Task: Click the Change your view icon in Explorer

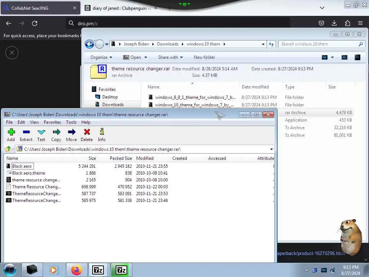Action: (x=325, y=57)
